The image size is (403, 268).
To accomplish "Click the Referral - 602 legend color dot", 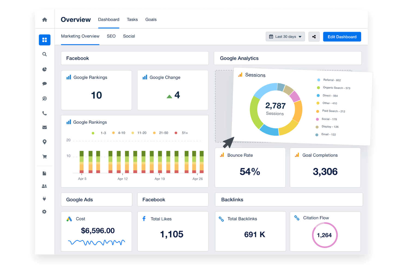I will tap(319, 80).
